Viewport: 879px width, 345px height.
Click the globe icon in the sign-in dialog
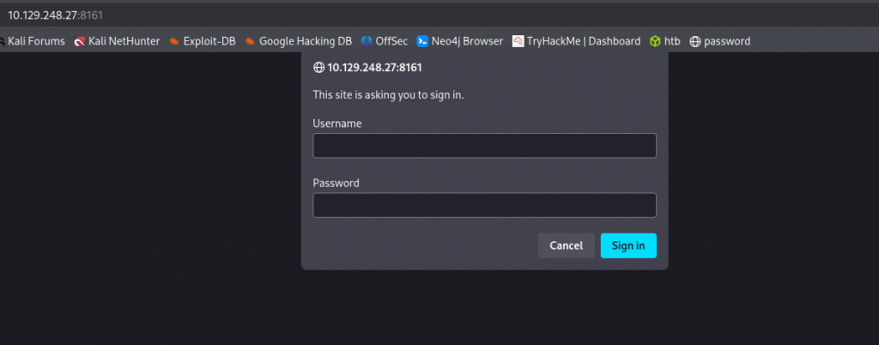318,68
